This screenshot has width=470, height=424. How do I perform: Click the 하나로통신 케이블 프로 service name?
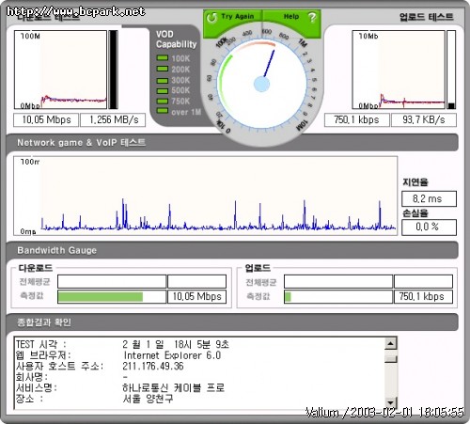point(174,388)
